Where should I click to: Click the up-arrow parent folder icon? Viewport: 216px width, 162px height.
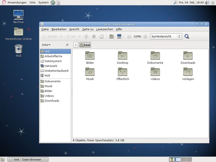(x=86, y=37)
